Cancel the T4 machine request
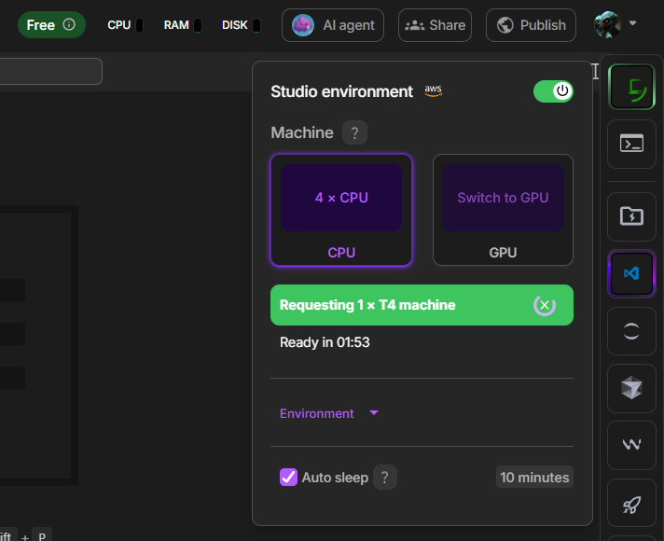 [545, 305]
